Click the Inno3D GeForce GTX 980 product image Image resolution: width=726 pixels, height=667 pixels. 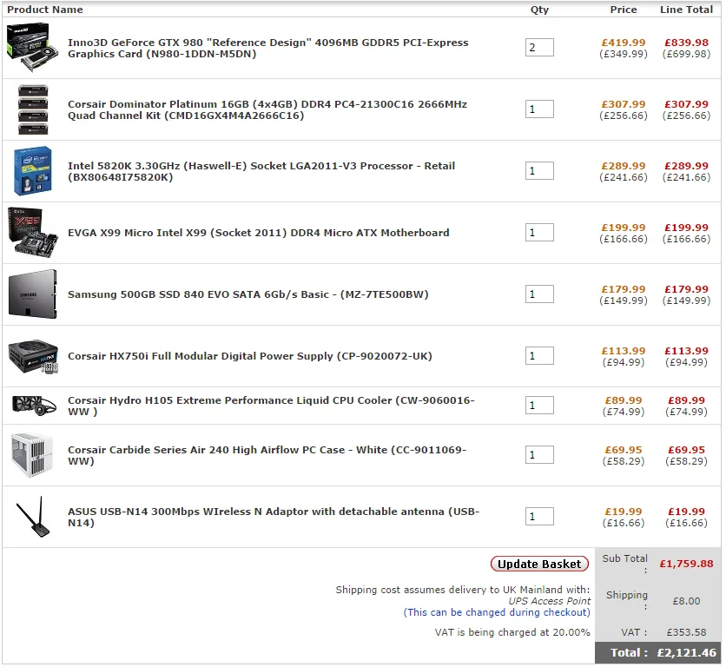pos(33,48)
